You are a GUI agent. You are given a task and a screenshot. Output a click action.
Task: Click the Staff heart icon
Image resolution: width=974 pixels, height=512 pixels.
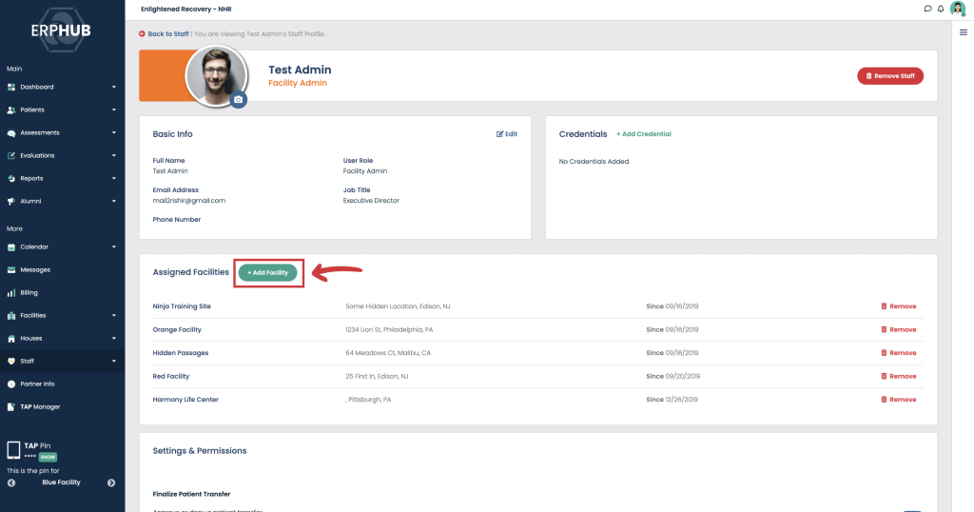pos(11,361)
